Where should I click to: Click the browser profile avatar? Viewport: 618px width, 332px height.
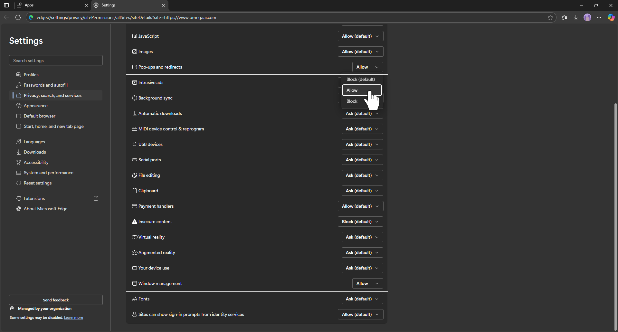pos(587,17)
